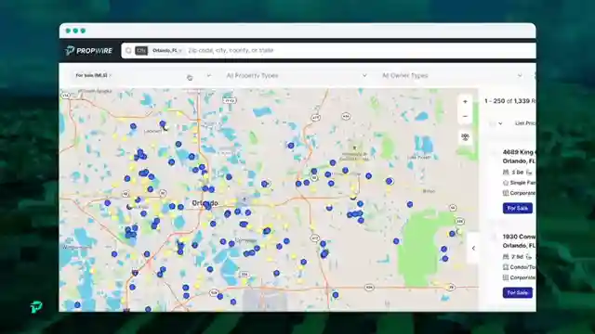Open the map layers control
Image resolution: width=595 pixels, height=334 pixels.
point(465,137)
